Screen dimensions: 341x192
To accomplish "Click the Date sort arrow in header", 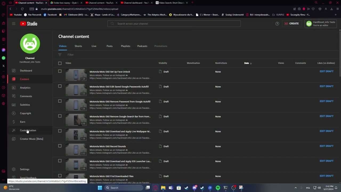I will tap(251, 63).
